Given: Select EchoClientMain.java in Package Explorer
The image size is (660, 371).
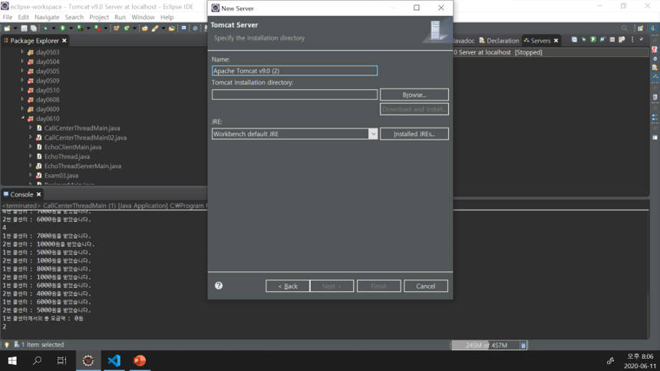Looking at the screenshot, I should pos(72,147).
